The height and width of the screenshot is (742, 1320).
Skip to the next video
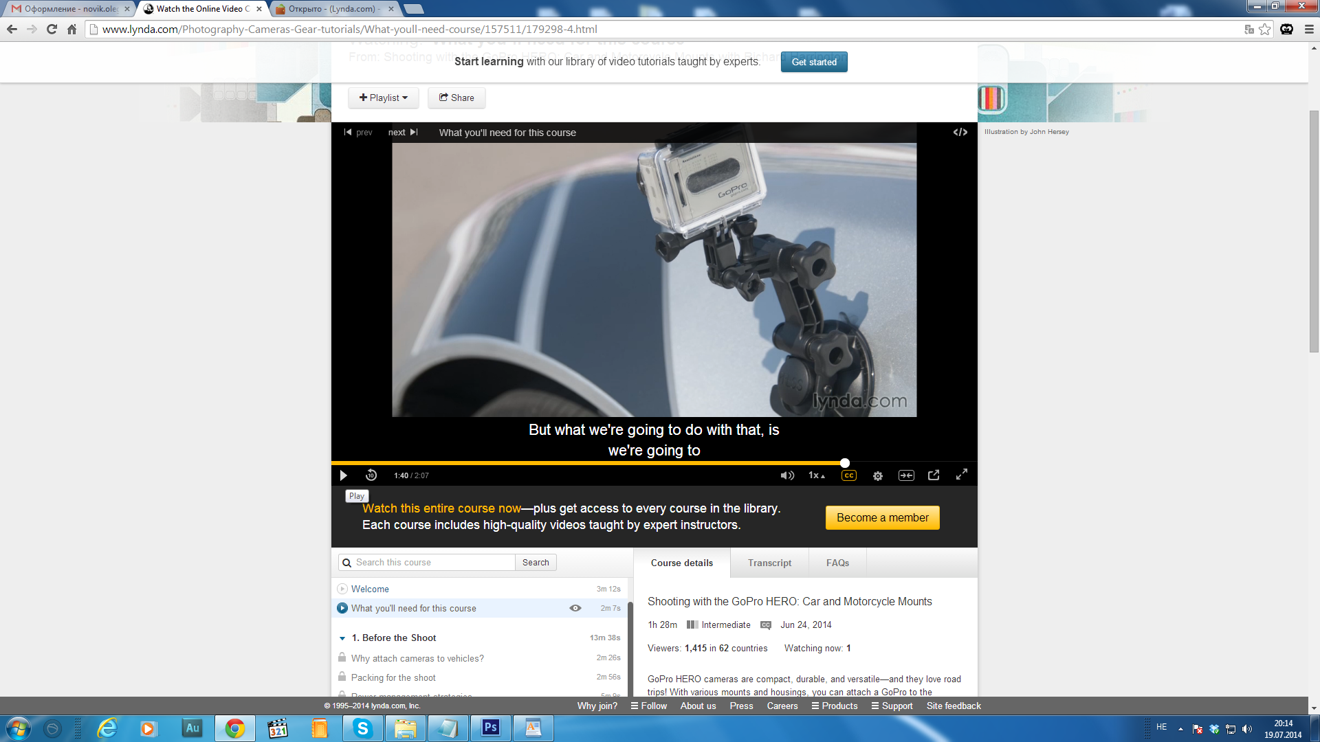[403, 133]
